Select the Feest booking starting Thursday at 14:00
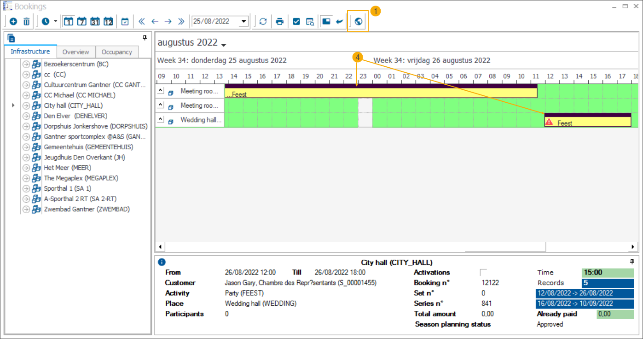This screenshot has width=643, height=339. [x=381, y=91]
